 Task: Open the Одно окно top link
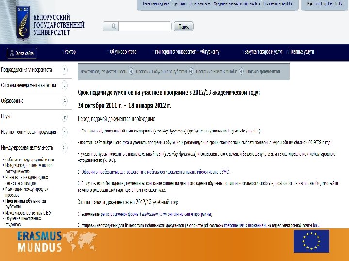tap(179, 4)
